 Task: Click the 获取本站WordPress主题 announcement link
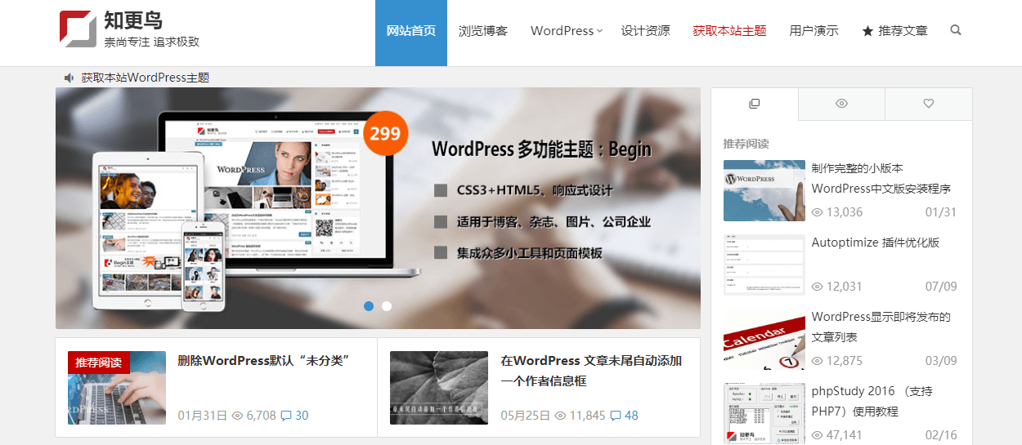146,78
